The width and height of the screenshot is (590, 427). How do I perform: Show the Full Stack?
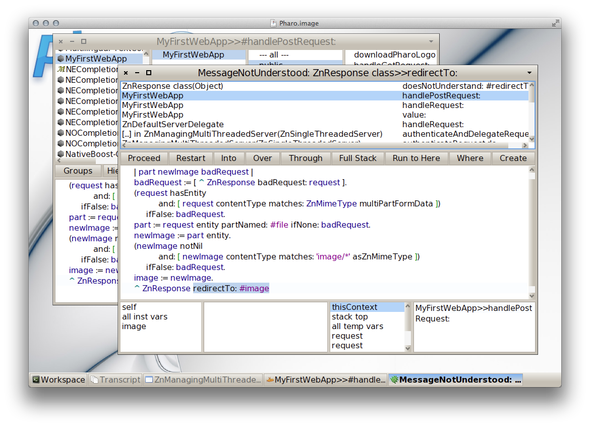358,158
